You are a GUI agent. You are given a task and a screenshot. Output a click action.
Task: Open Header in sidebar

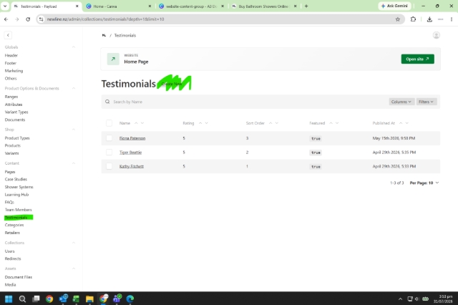[x=11, y=56]
